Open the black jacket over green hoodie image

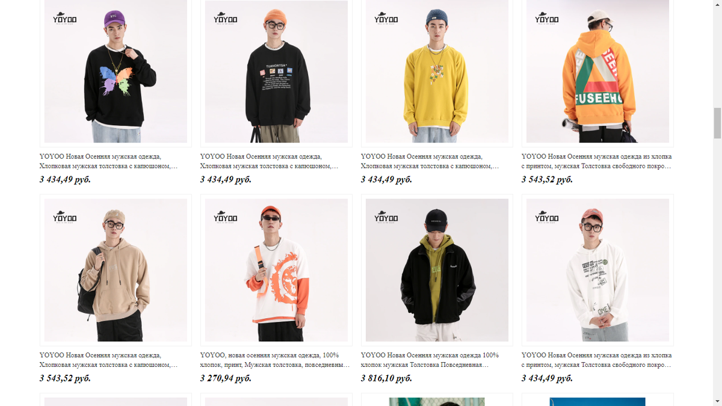437,270
